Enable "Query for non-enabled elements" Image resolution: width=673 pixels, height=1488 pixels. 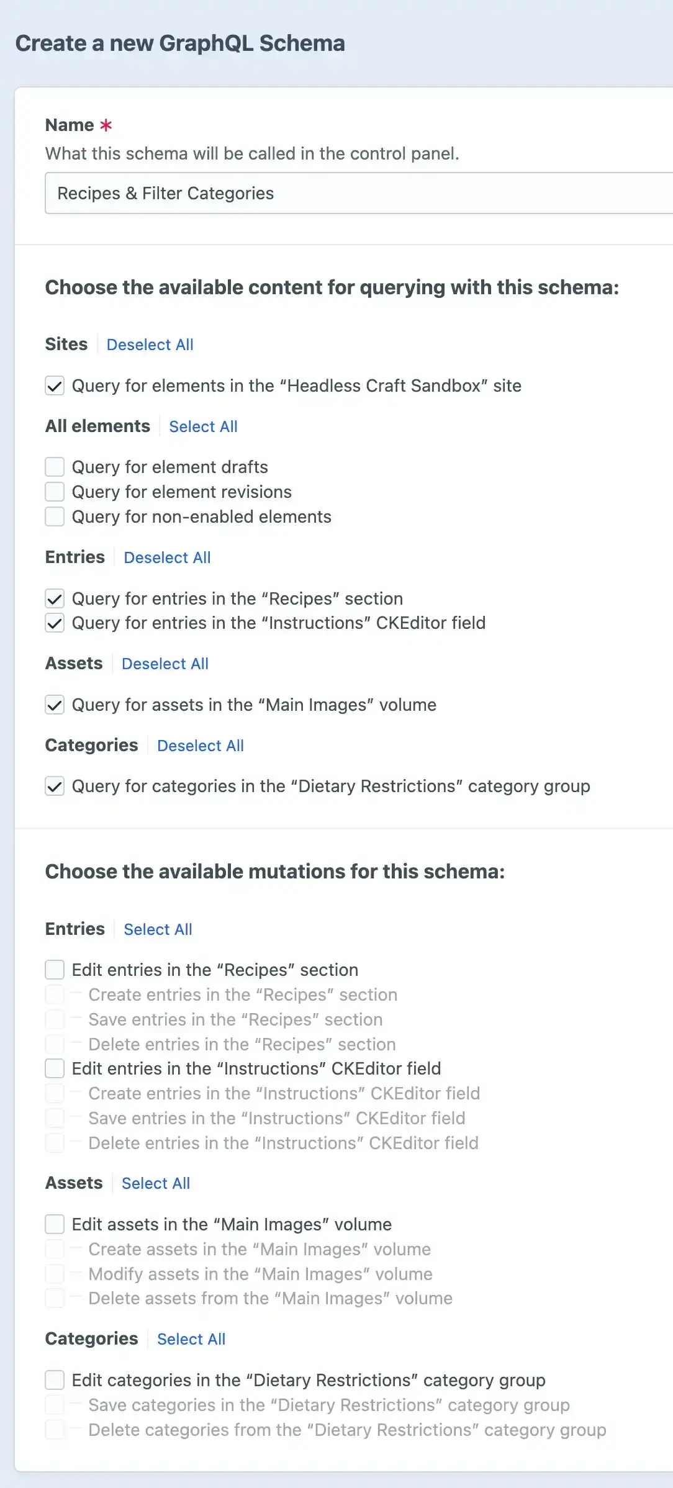pyautogui.click(x=55, y=516)
